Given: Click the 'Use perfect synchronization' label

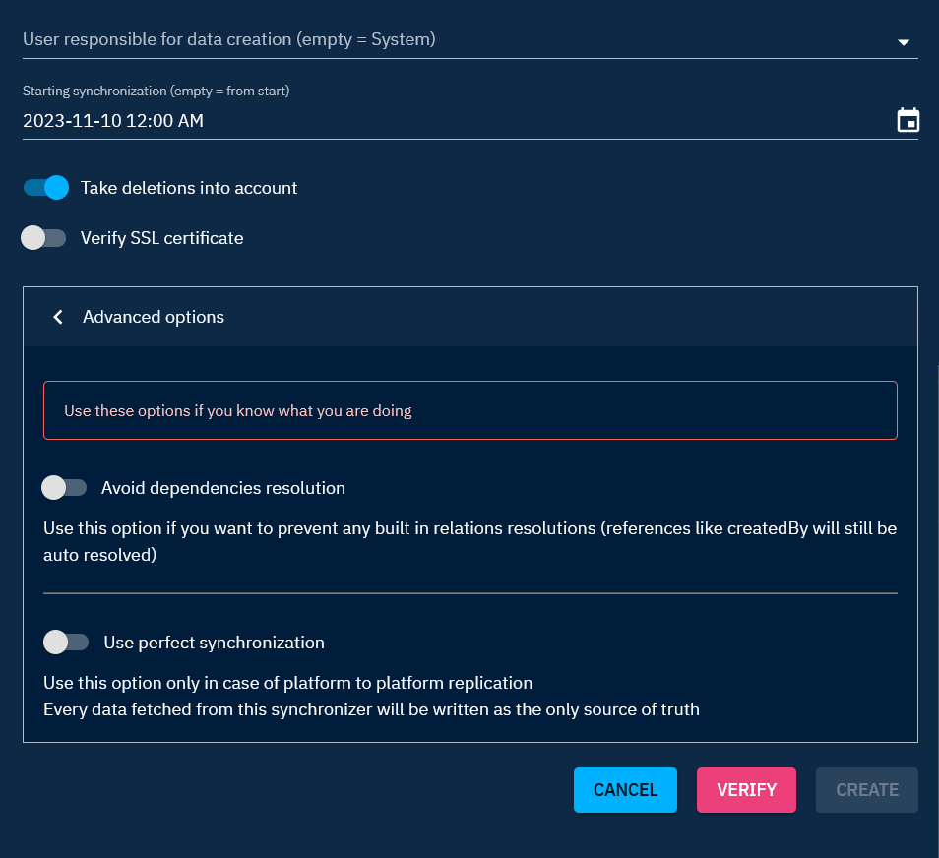Looking at the screenshot, I should (x=215, y=643).
